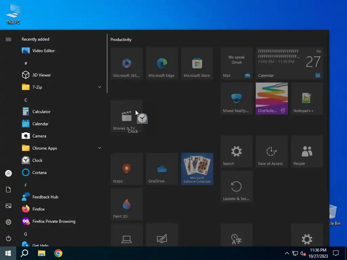The height and width of the screenshot is (260, 347).
Task: Open the Microsoft Store tile
Action: tap(197, 63)
